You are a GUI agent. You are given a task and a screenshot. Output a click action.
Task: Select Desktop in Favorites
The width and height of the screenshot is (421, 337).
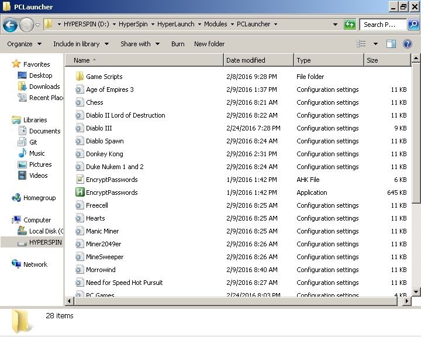coord(35,75)
